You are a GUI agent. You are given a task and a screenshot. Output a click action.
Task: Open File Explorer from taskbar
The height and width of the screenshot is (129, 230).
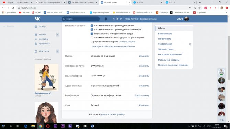pos(33,126)
